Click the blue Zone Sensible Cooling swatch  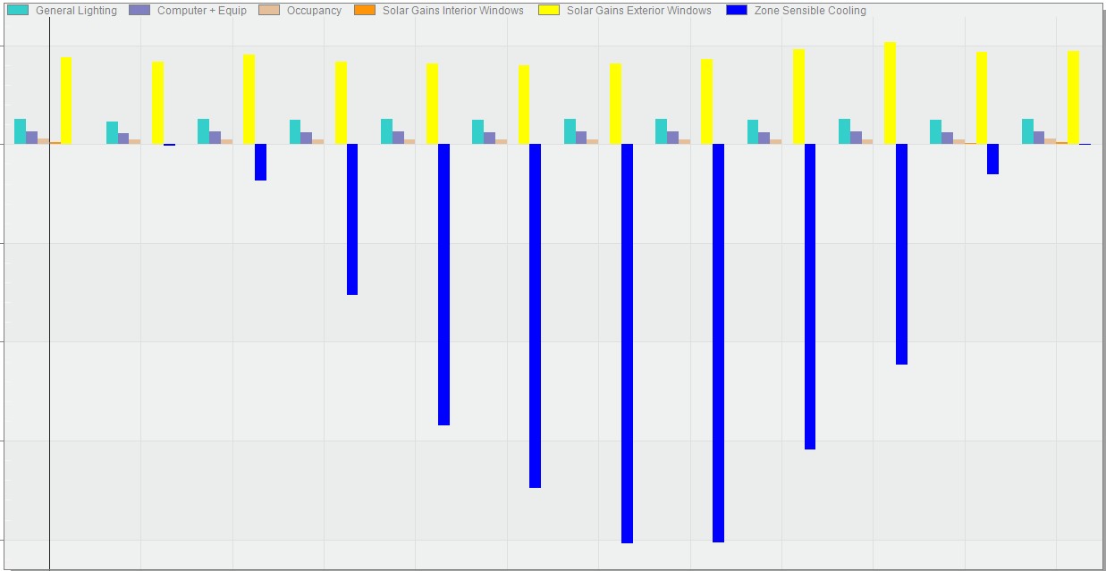[736, 11]
